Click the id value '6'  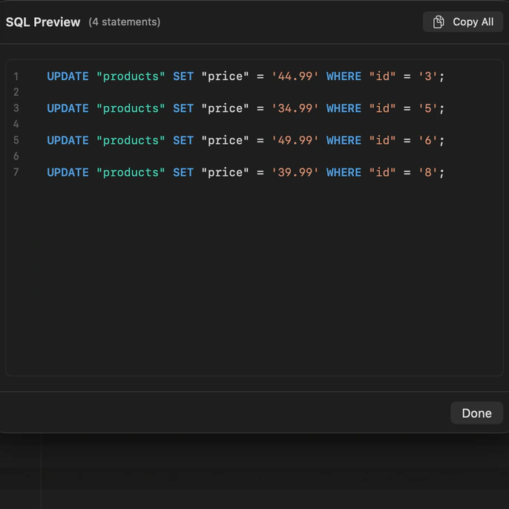(428, 140)
